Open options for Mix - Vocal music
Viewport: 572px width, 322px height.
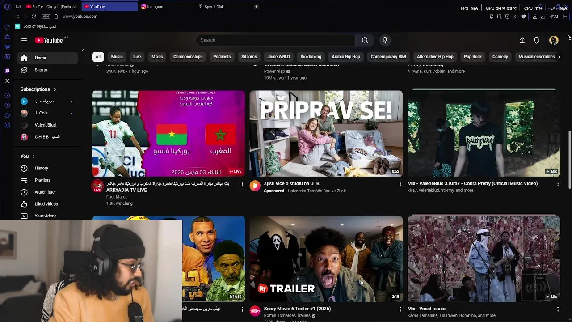pos(558,309)
